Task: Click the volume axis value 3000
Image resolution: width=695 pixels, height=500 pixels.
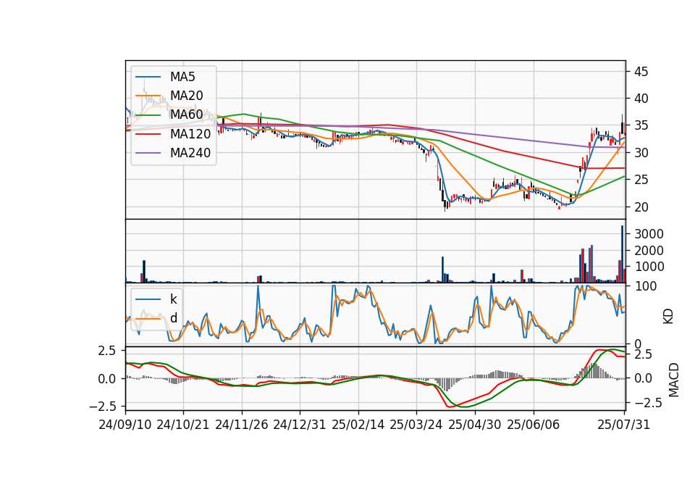Action: (649, 234)
